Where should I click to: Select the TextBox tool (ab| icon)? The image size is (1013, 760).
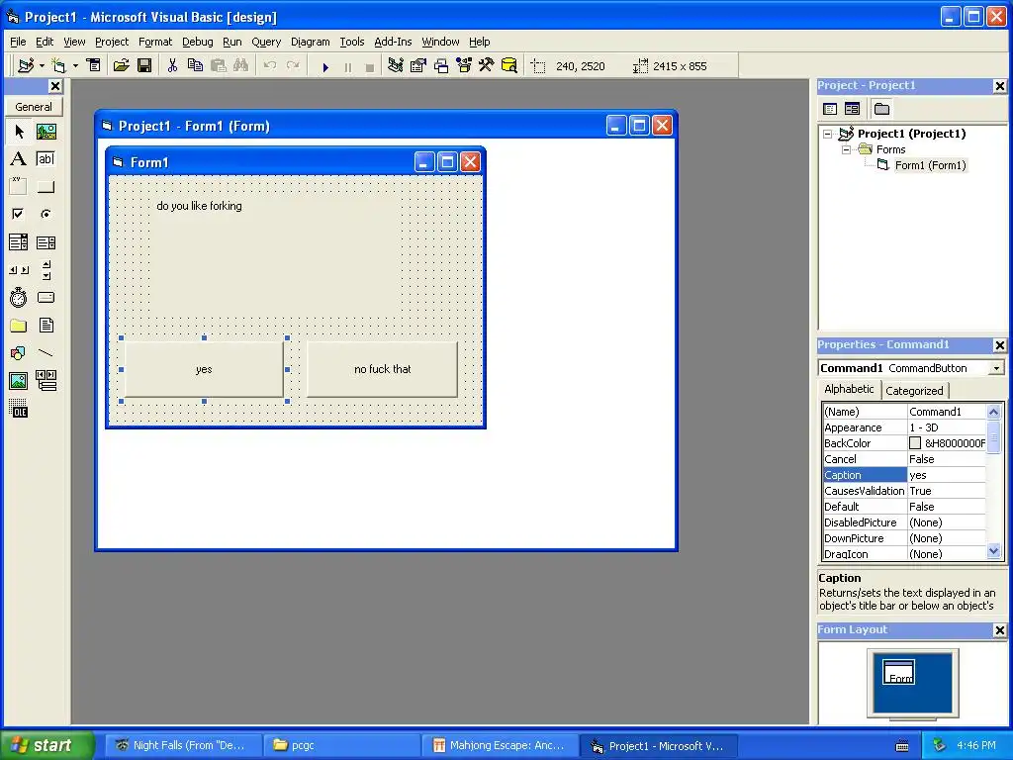tap(46, 159)
